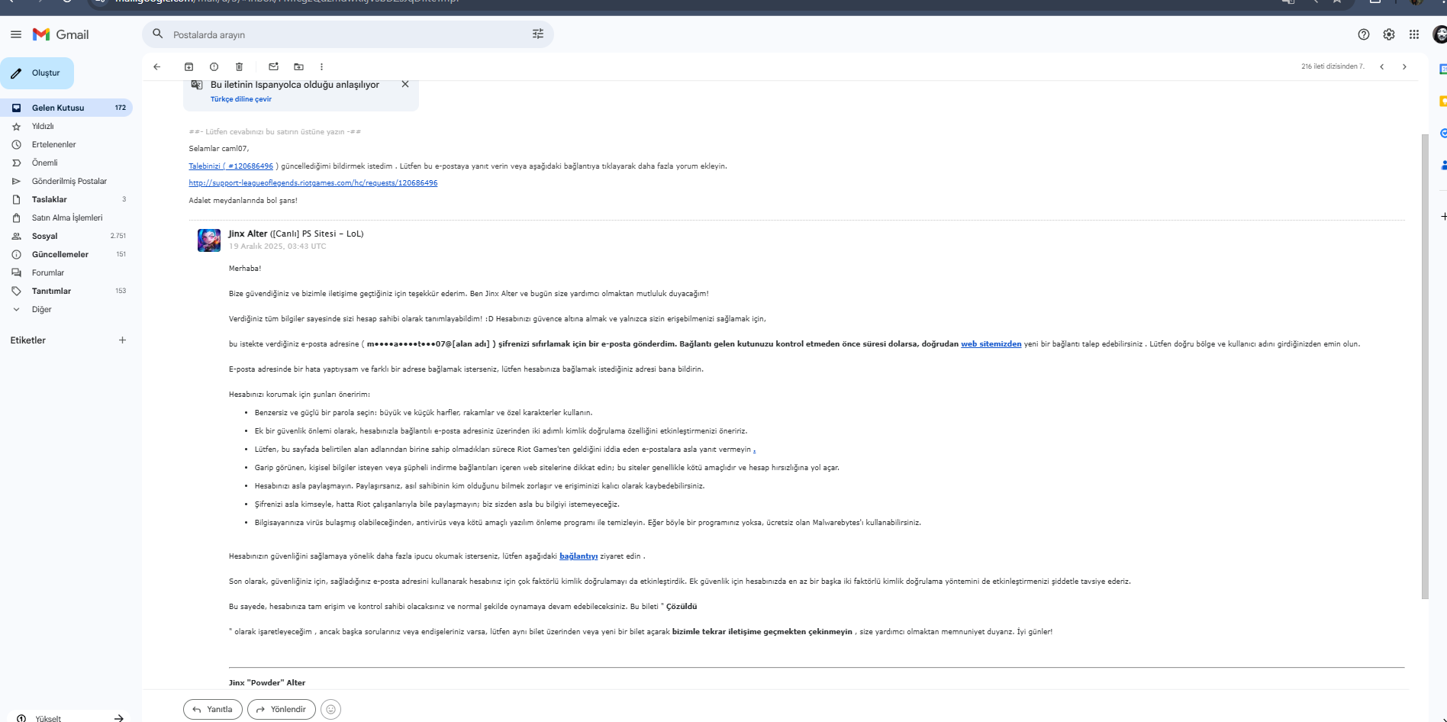The height and width of the screenshot is (722, 1447).
Task: Open web sitemizden link
Action: [991, 344]
